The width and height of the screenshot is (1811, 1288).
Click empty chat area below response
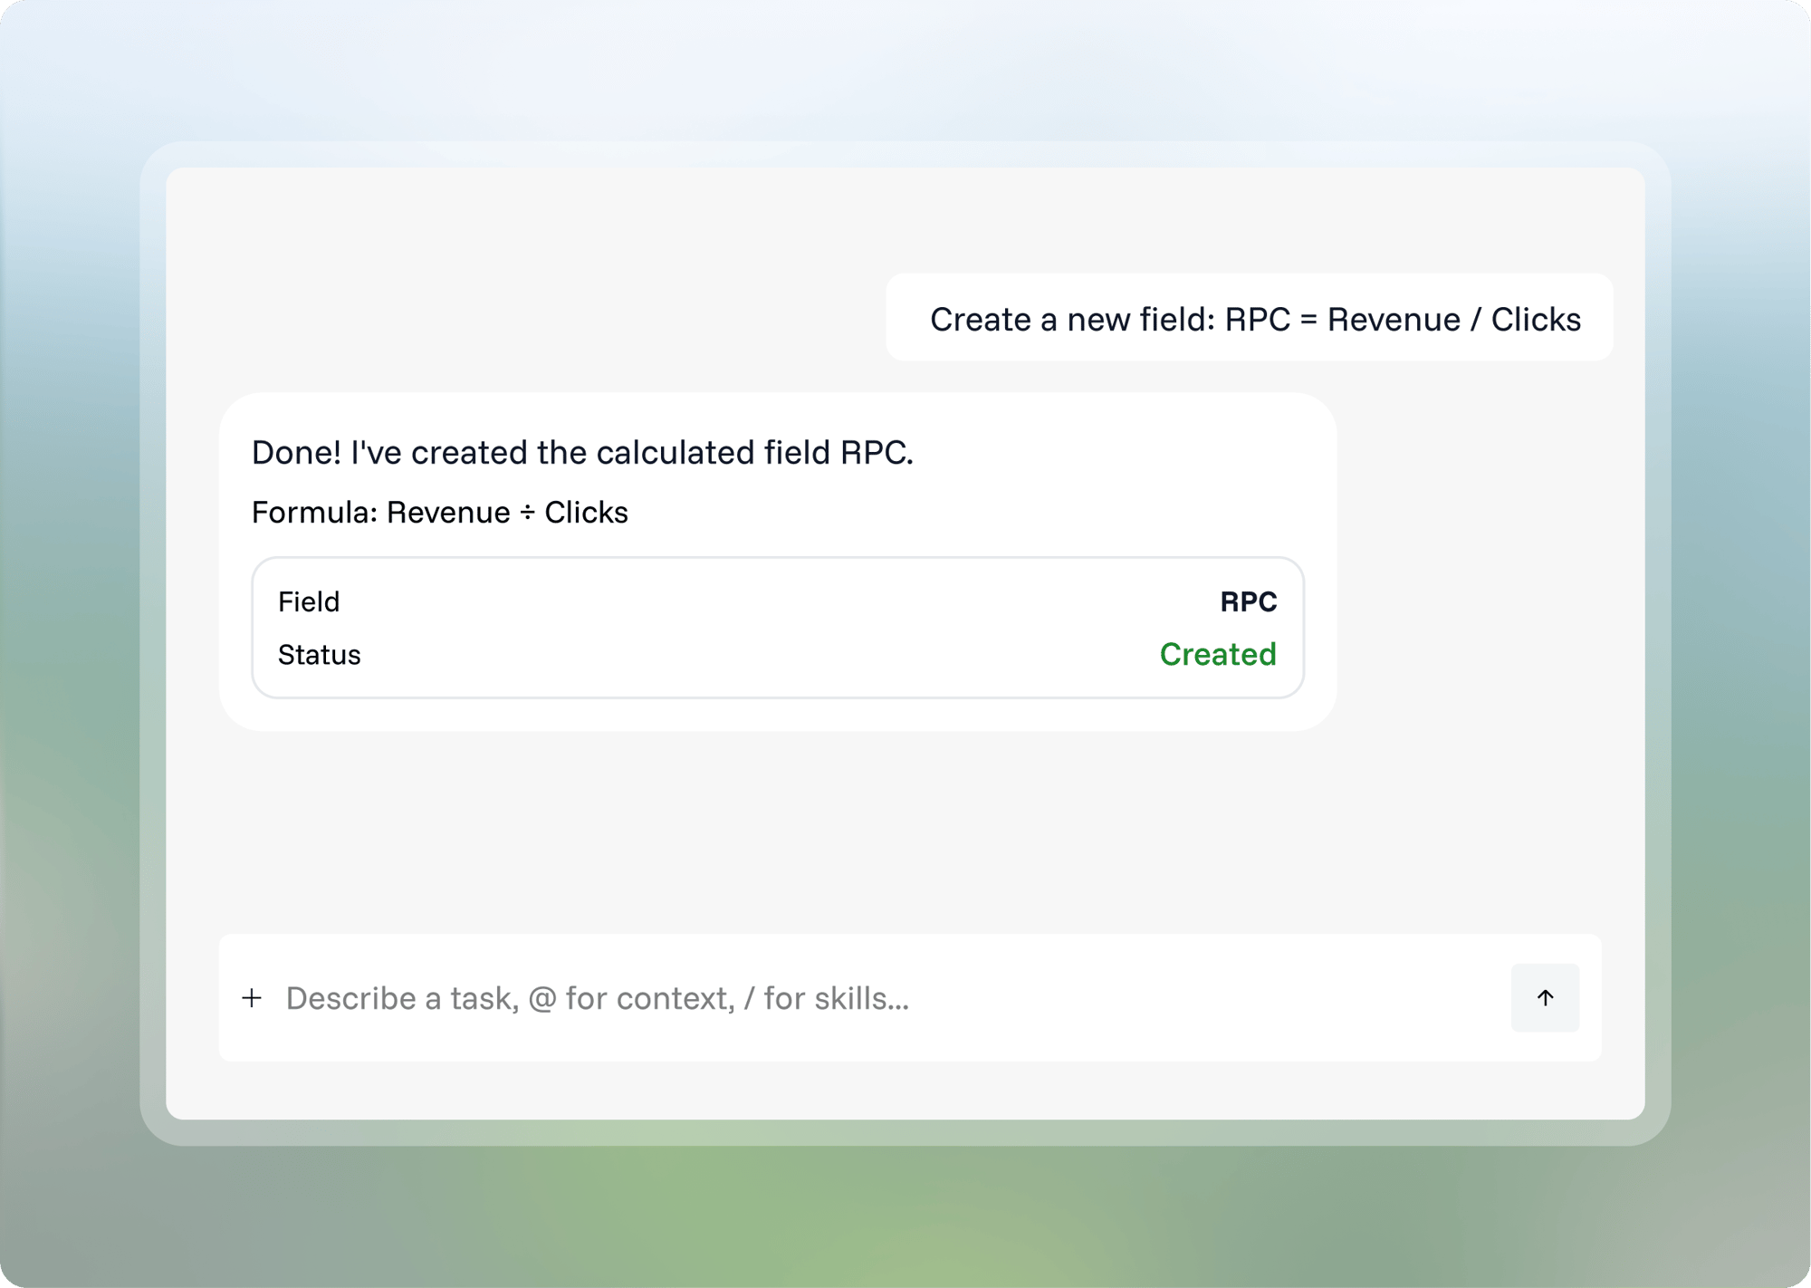point(905,829)
